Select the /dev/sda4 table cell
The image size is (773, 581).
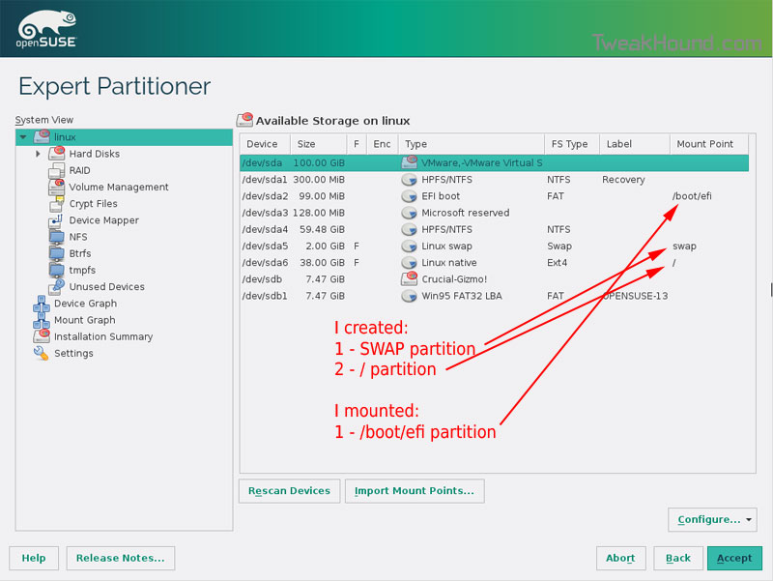pyautogui.click(x=265, y=229)
